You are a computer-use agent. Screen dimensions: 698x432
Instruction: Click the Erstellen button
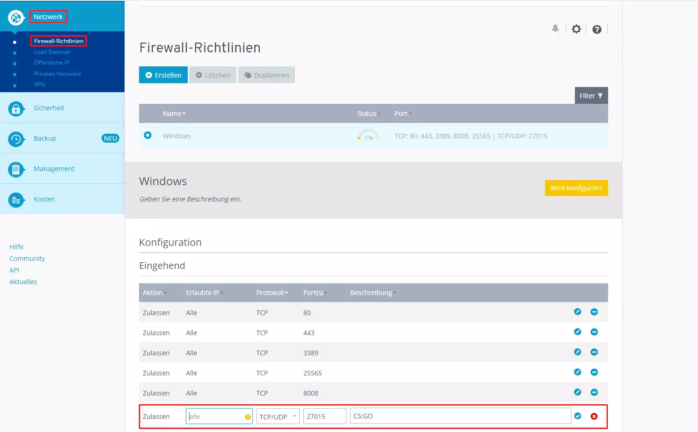click(163, 75)
